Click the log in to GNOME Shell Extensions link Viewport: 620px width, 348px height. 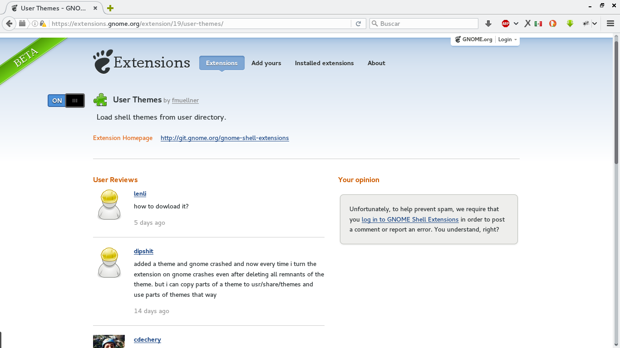[x=410, y=219]
